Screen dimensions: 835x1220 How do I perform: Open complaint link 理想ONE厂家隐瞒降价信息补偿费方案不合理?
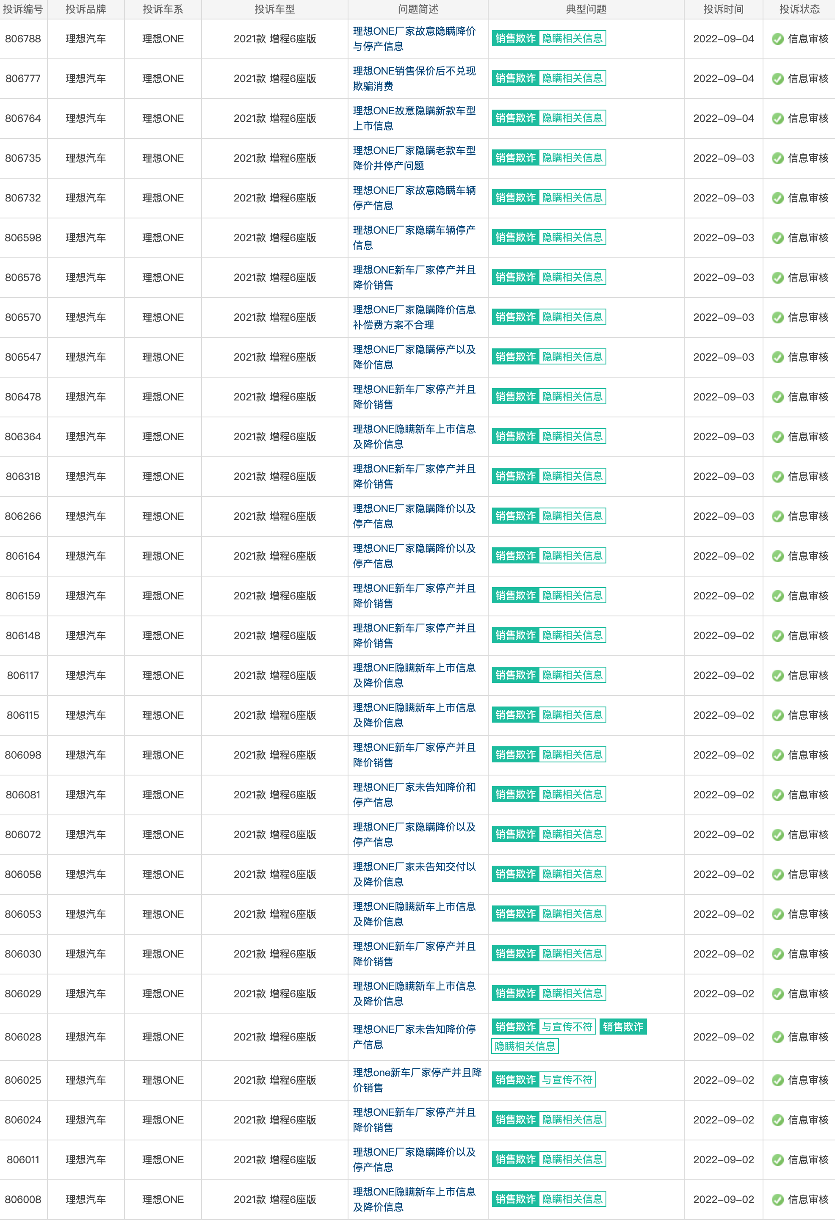click(415, 317)
